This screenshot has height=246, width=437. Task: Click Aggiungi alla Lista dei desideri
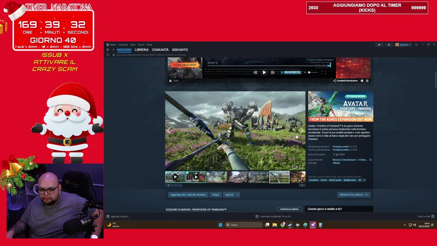(188, 195)
